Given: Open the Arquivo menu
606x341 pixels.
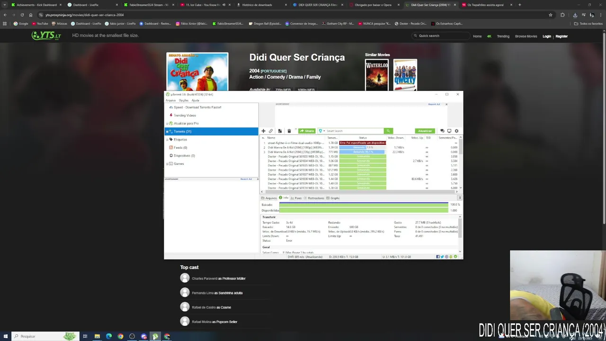Looking at the screenshot, I should [170, 100].
